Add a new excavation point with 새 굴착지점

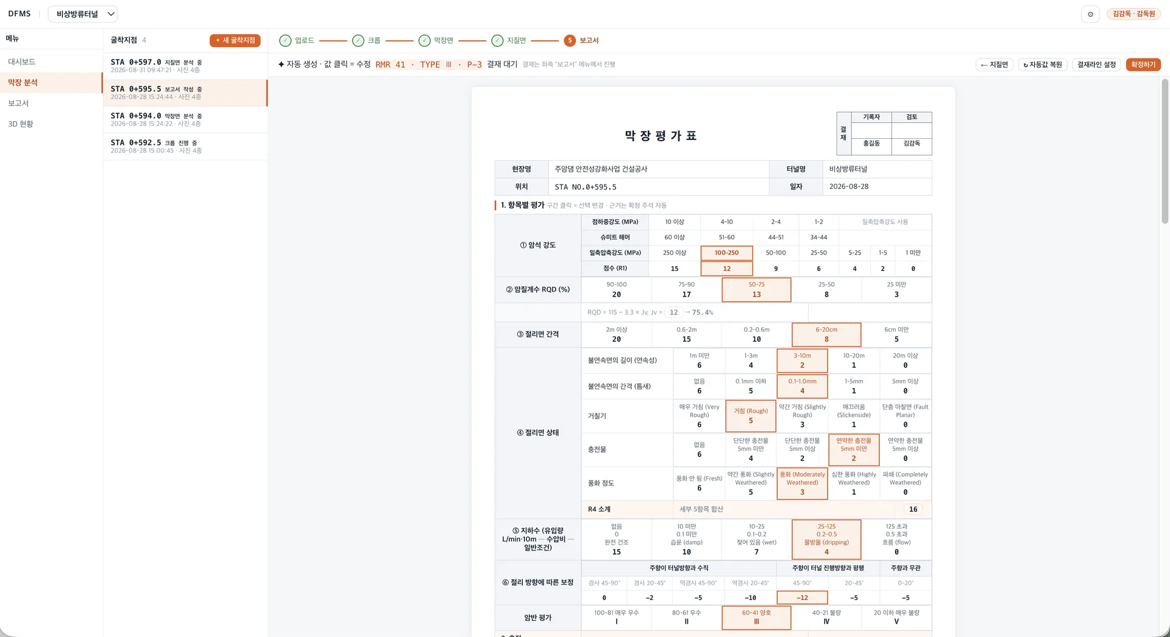(x=235, y=40)
